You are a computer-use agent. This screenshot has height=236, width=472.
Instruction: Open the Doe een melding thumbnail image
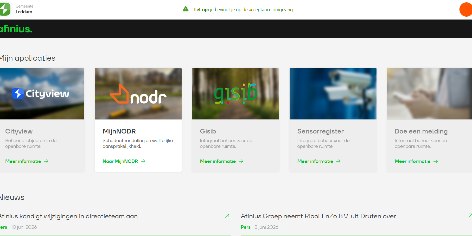[429, 93]
